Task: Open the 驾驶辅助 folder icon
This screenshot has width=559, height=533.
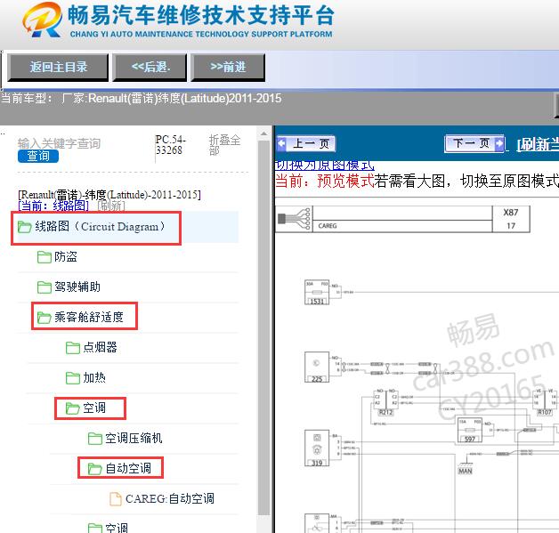Action: click(x=45, y=287)
